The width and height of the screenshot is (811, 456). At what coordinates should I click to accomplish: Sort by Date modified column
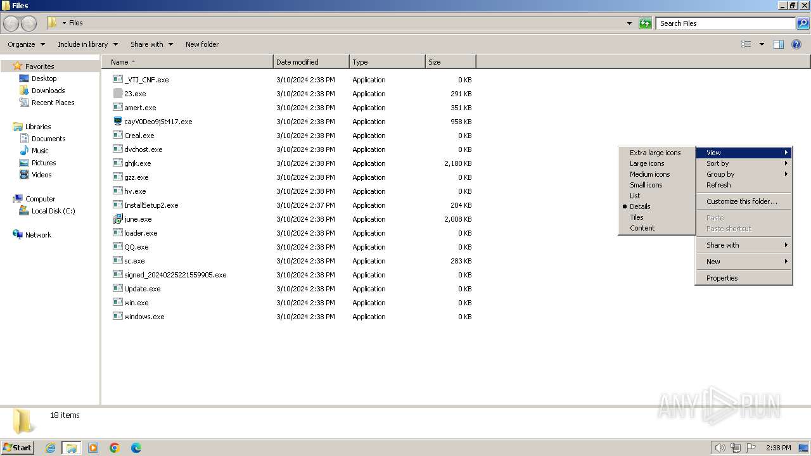pyautogui.click(x=311, y=62)
